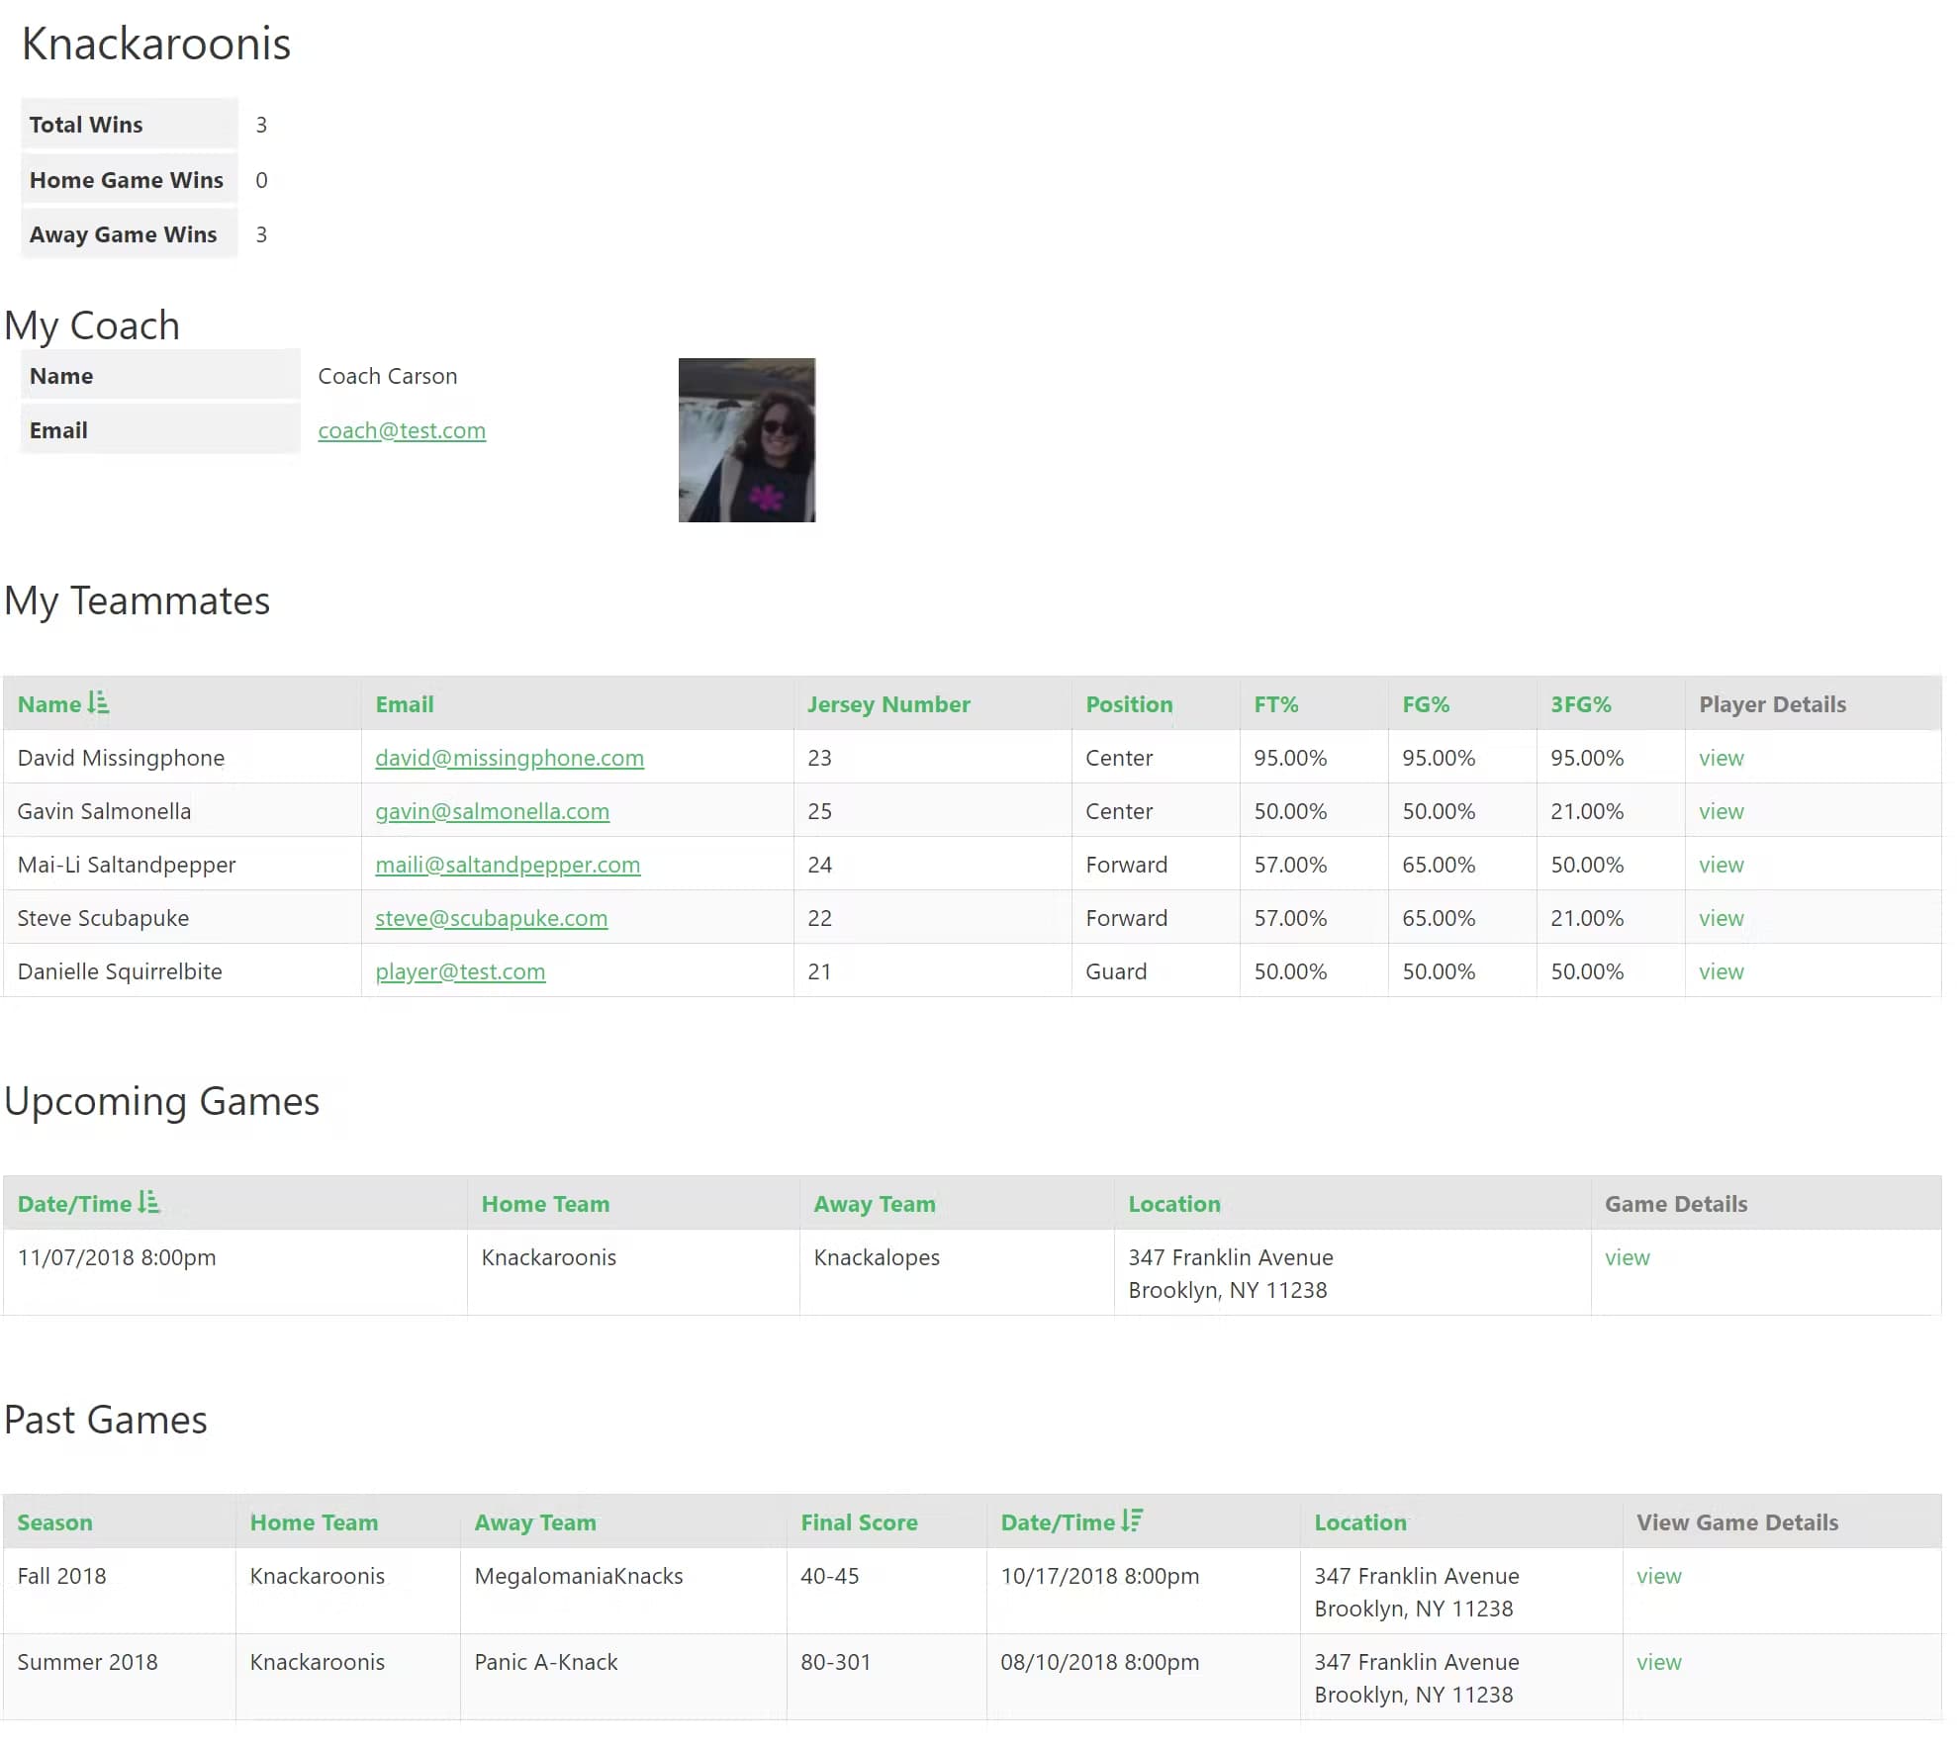Open email link steve@scubapuke.com
Screen dimensions: 1957x1749
coord(491,918)
